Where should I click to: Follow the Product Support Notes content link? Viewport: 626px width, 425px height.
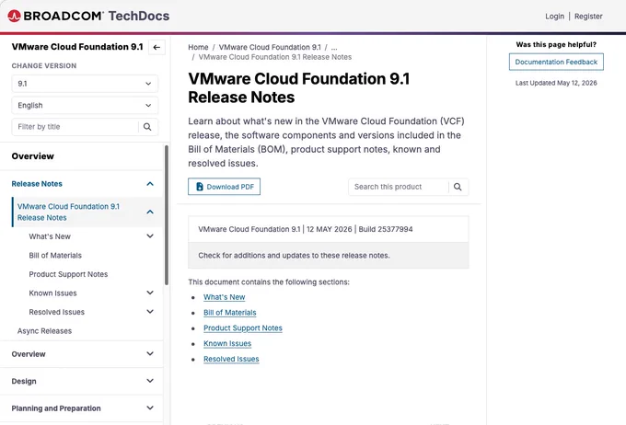(x=243, y=328)
